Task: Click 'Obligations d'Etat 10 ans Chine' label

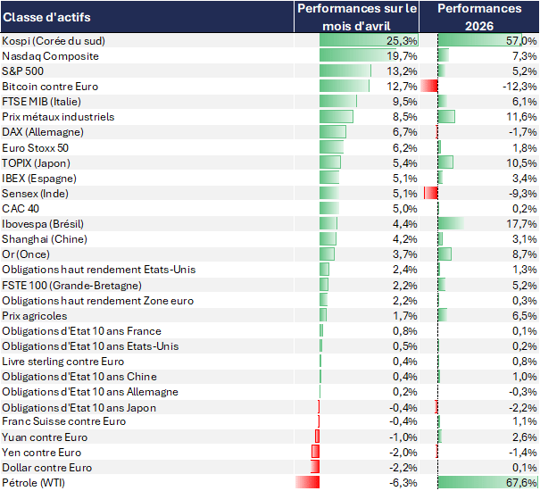Action: click(79, 376)
